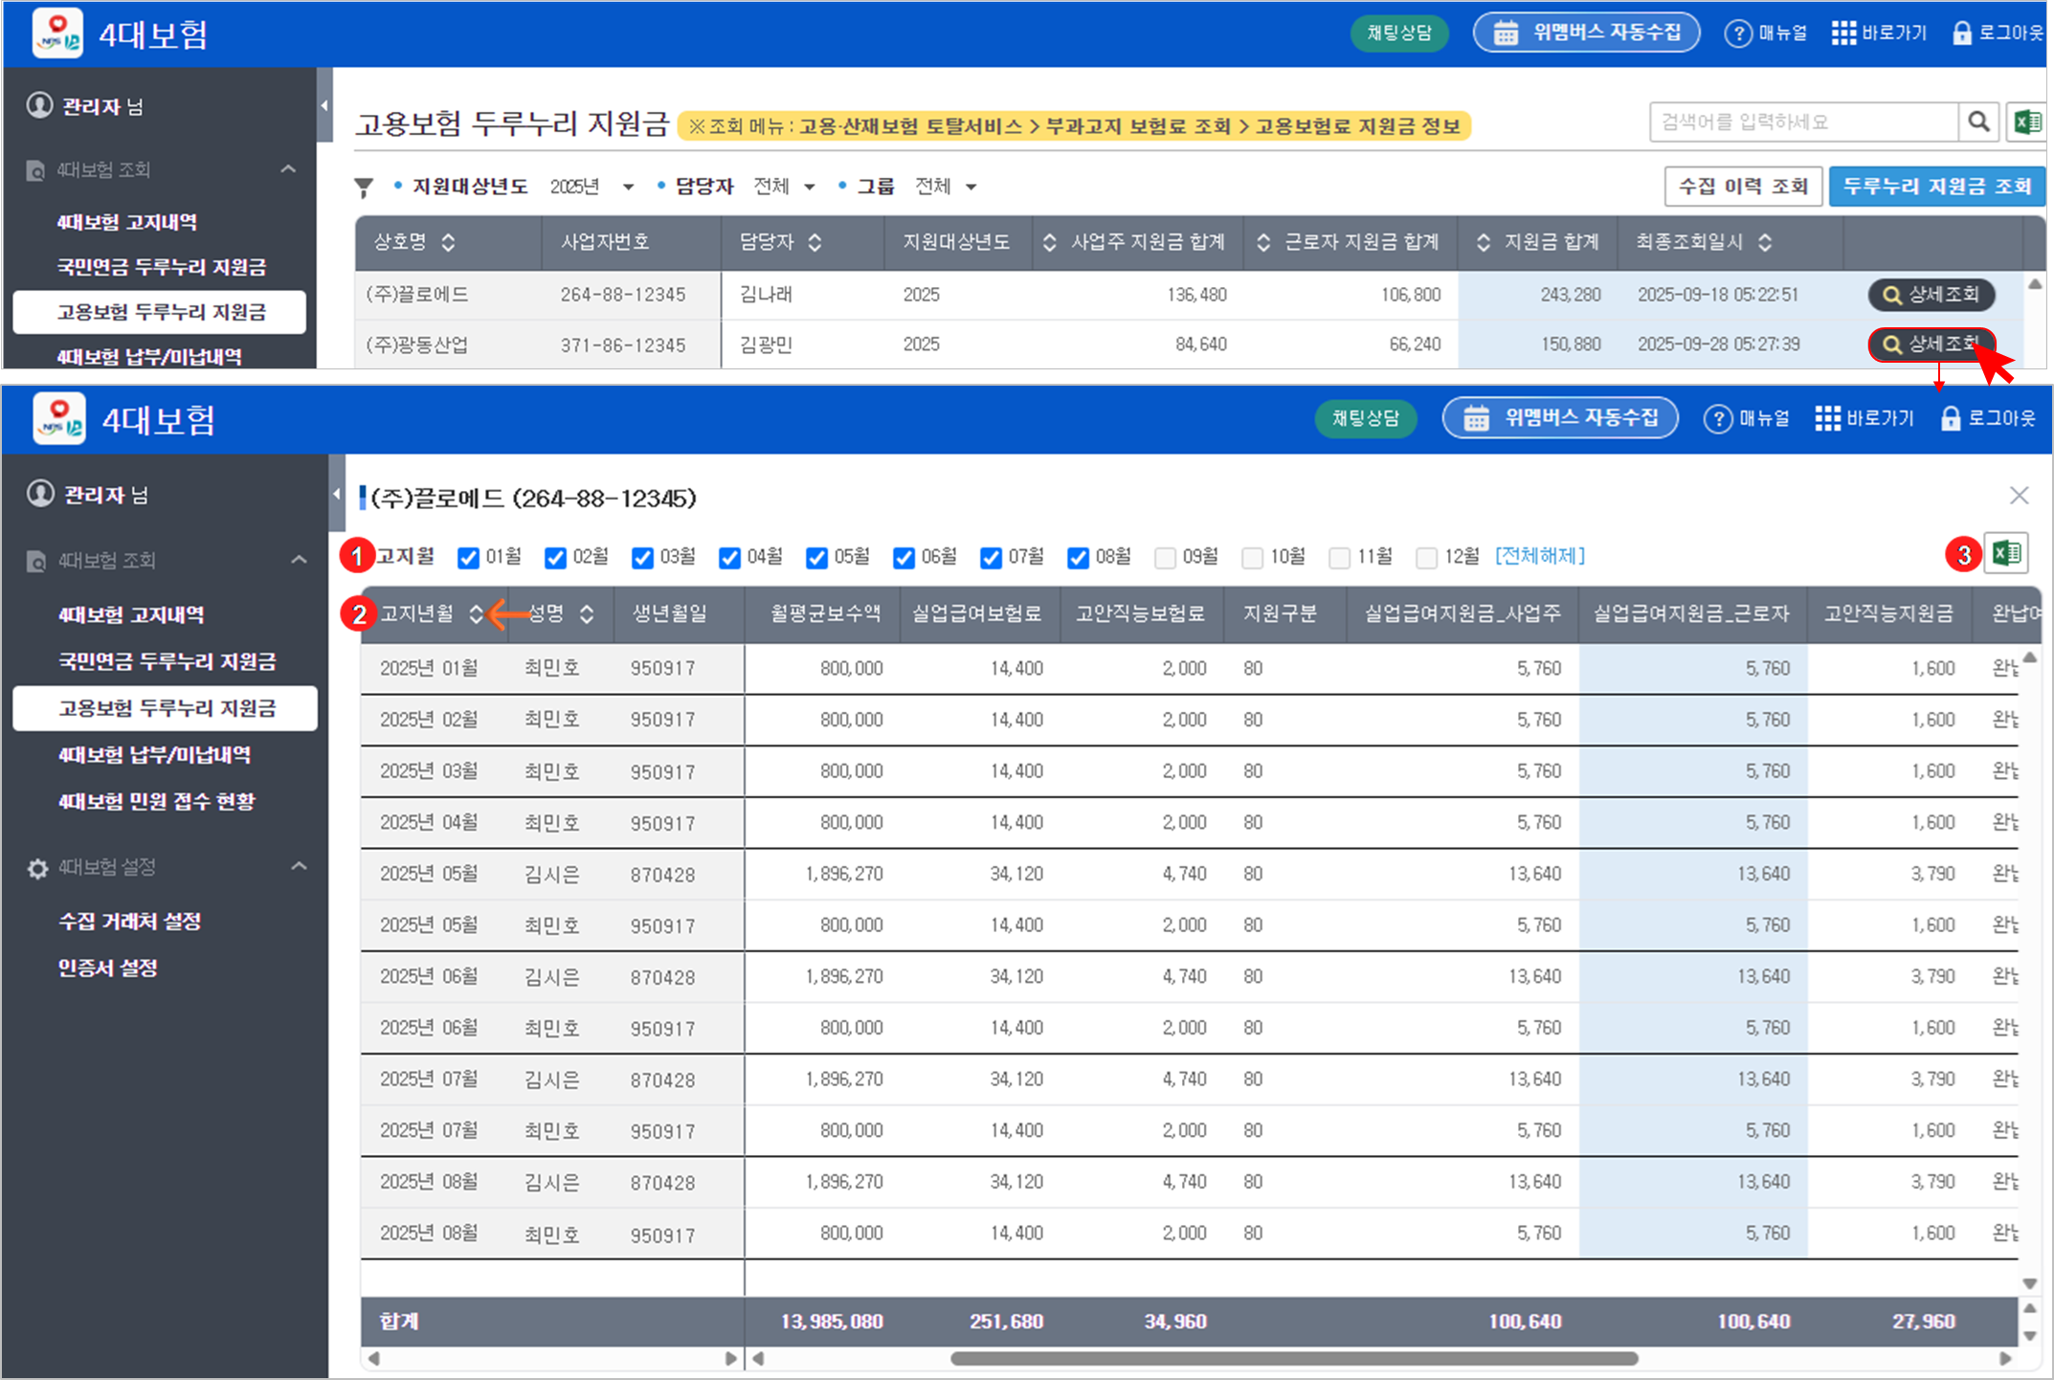Sort by 고지년월 column arrows
Viewport: 2054px width, 1380px height.
(x=476, y=614)
